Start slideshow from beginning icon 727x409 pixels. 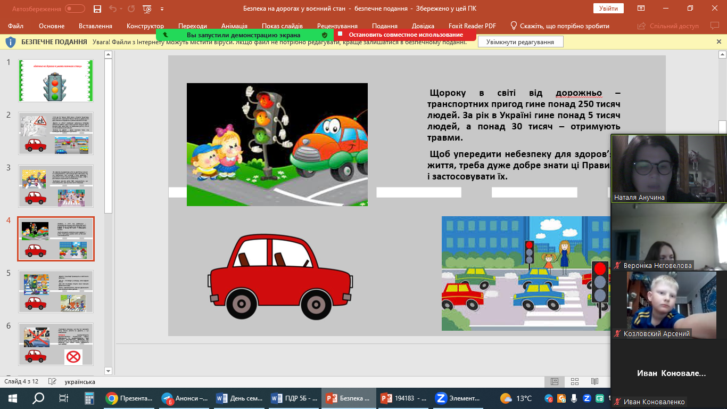147,9
